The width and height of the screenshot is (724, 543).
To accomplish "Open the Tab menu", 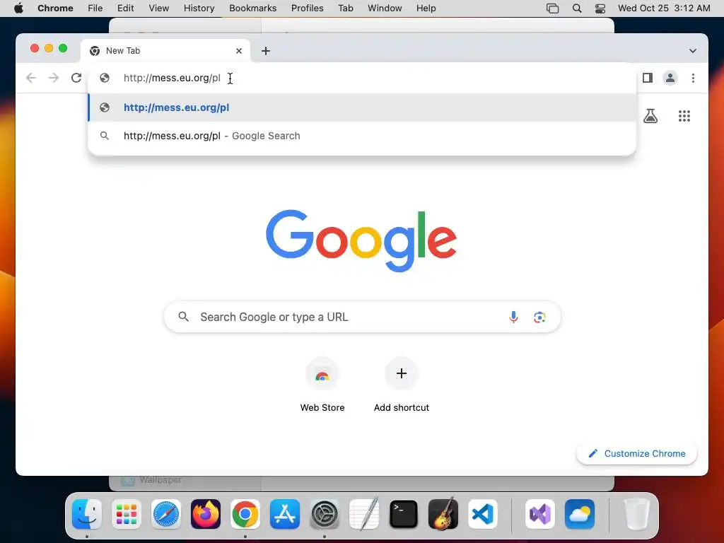I will (345, 8).
